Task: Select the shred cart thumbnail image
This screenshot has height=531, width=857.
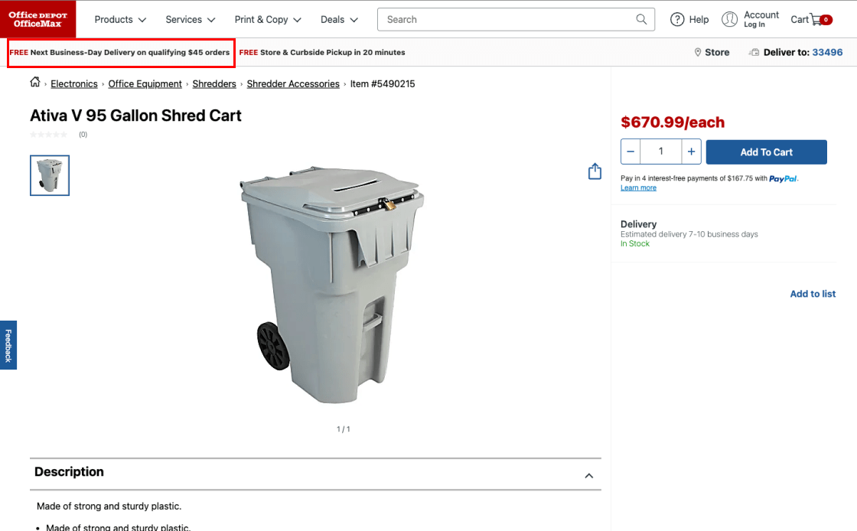Action: tap(50, 175)
